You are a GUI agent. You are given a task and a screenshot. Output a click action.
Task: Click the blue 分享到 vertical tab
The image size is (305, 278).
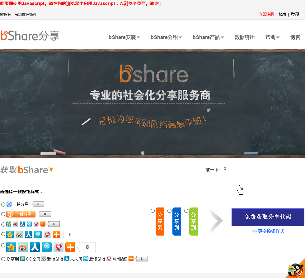[x=177, y=221]
